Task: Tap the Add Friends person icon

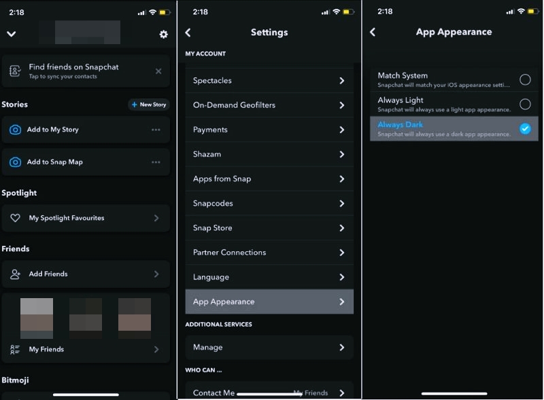Action: 15,274
